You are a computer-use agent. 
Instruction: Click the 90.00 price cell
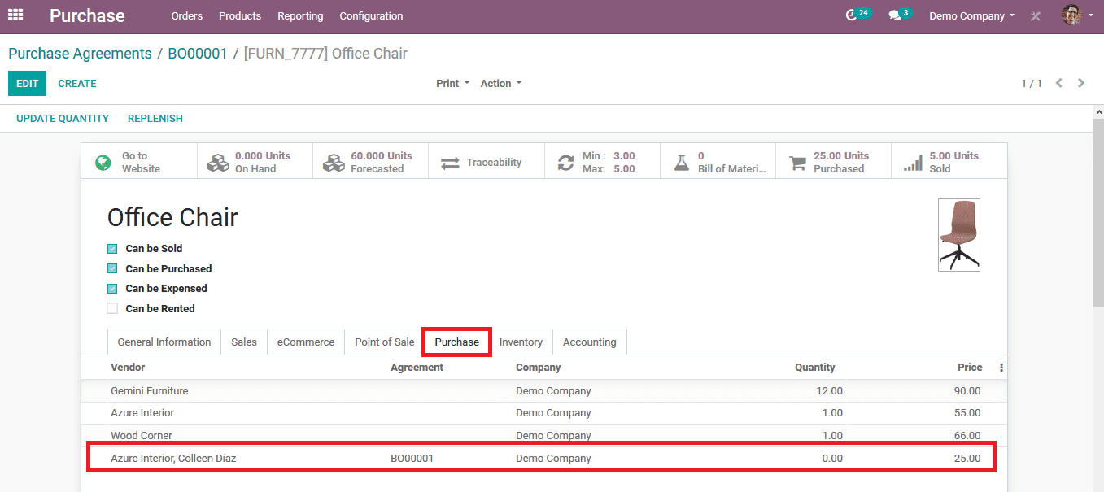(x=967, y=391)
